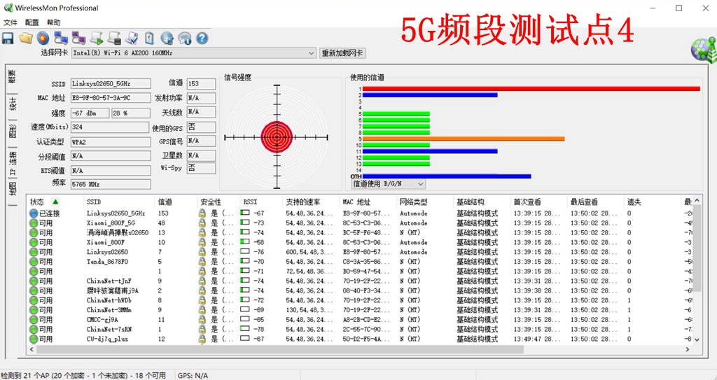The image size is (717, 380).
Task: Click the green status icon for Xiaomi_800F_5G
Action: tap(34, 223)
